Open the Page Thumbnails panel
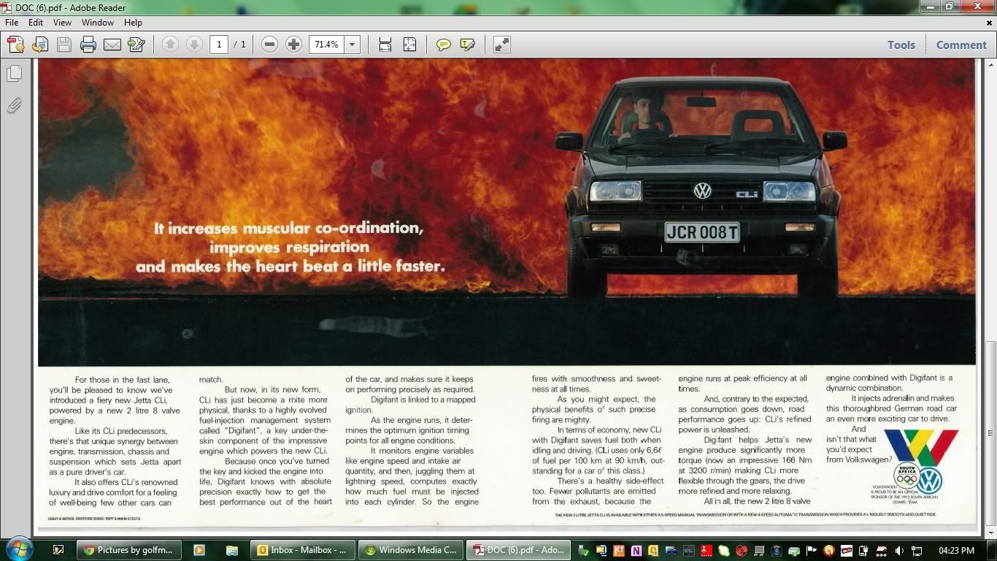Image resolution: width=997 pixels, height=561 pixels. [14, 74]
